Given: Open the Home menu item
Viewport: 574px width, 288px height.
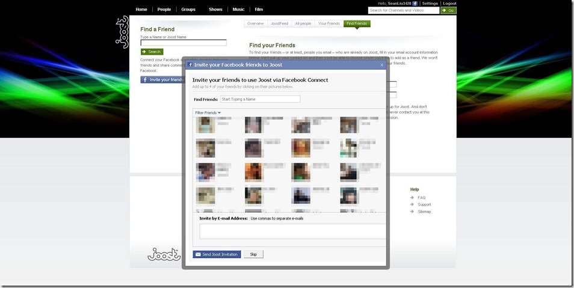Looking at the screenshot, I should click(x=141, y=10).
